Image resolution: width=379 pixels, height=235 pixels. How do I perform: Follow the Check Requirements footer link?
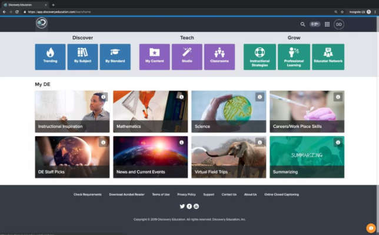coord(88,194)
